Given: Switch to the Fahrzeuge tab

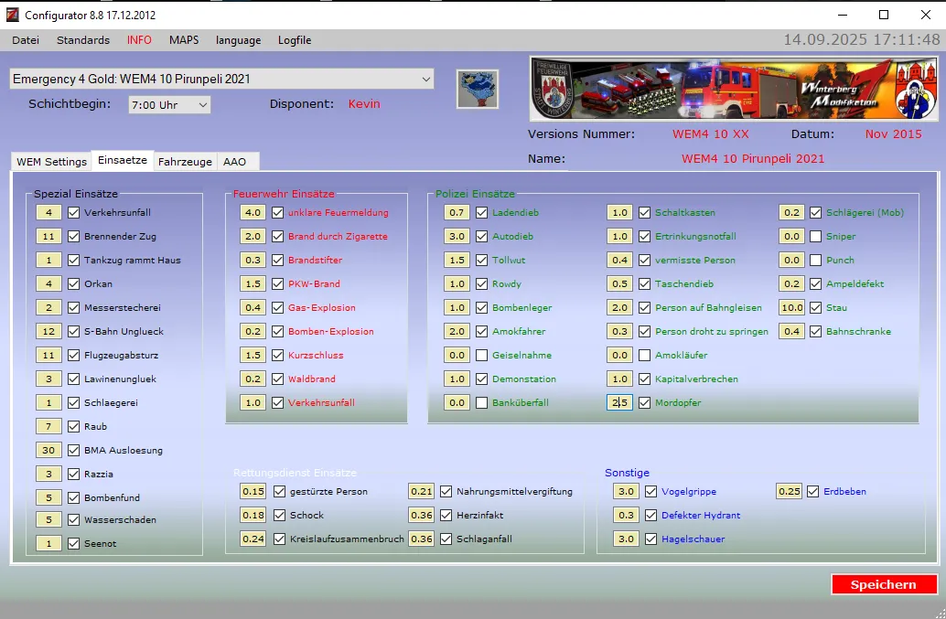Looking at the screenshot, I should point(185,162).
